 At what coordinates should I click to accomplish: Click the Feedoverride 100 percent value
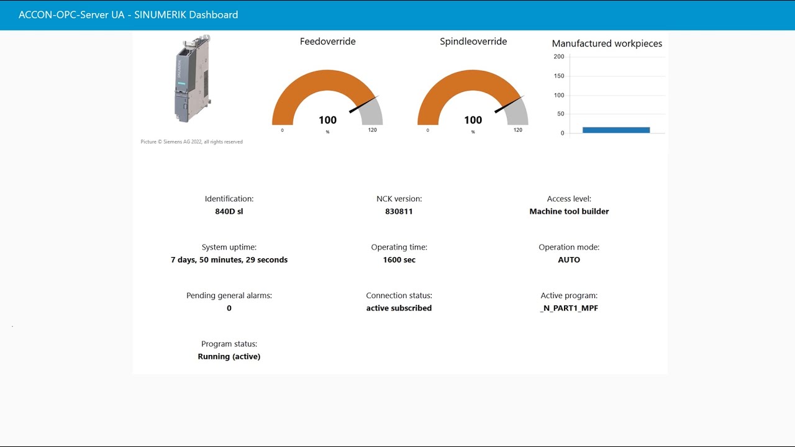click(327, 120)
